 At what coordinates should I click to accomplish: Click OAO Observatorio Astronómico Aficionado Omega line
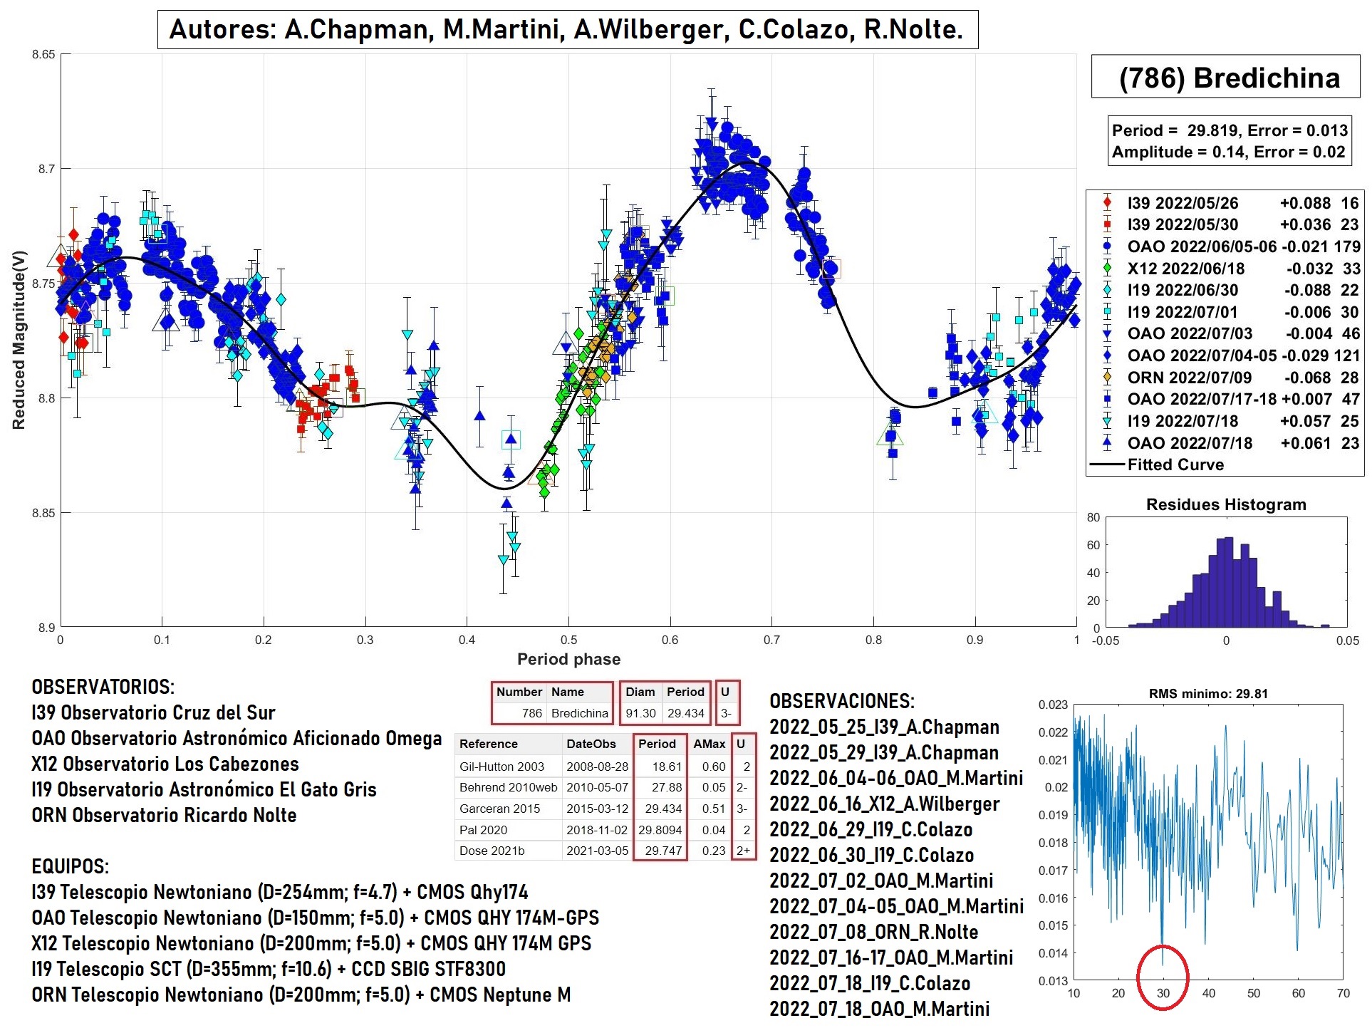coord(237,738)
